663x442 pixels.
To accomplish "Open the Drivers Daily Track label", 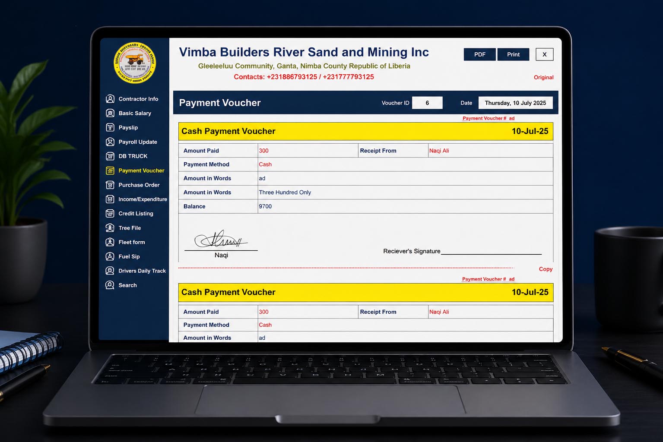I will point(142,271).
